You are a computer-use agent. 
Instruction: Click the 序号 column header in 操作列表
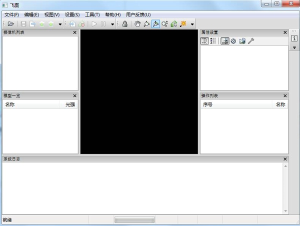(x=207, y=104)
